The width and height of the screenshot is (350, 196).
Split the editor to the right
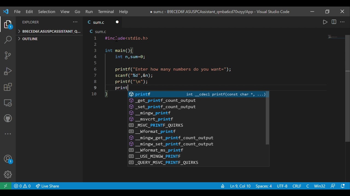coord(334,22)
